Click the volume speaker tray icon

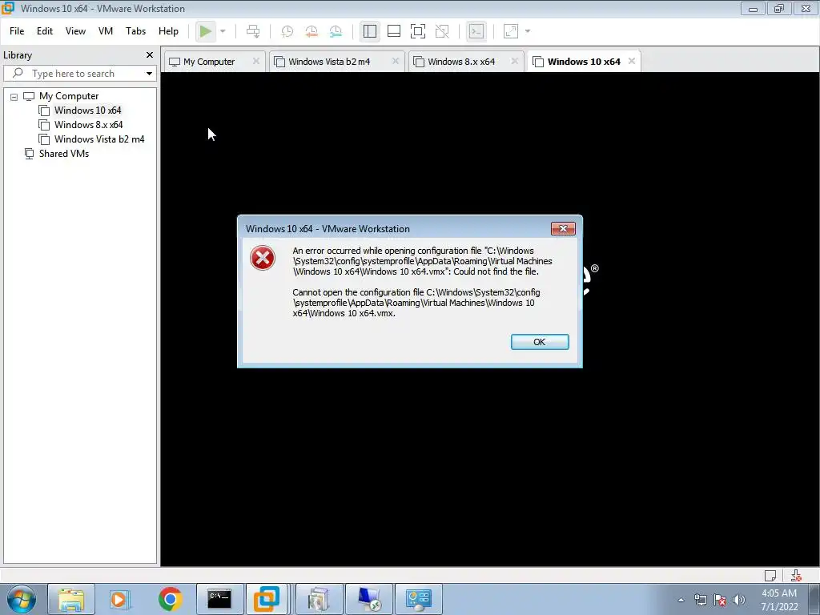739,600
